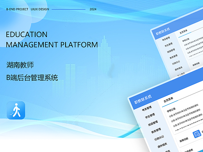
Task: Click the 常用功能 label in lower window
Action: pos(184,140)
